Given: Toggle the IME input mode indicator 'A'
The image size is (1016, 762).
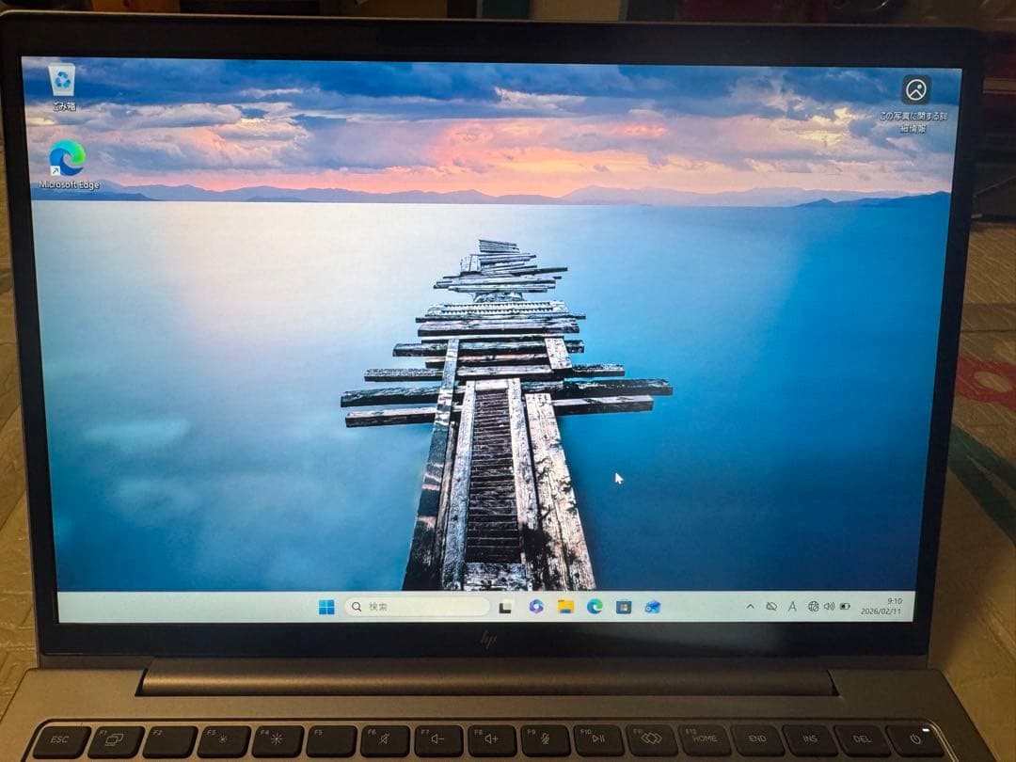Looking at the screenshot, I should coord(791,607).
